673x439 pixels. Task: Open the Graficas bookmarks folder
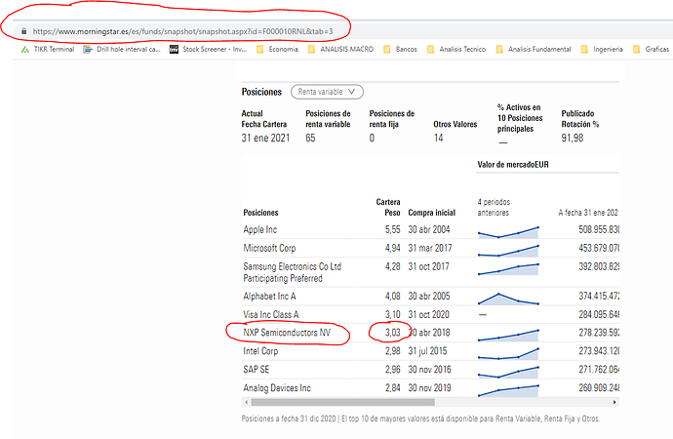pyautogui.click(x=652, y=50)
